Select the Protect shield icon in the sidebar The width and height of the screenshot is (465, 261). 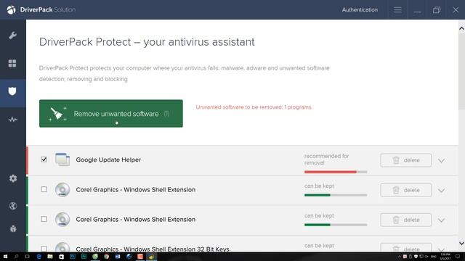pyautogui.click(x=12, y=91)
